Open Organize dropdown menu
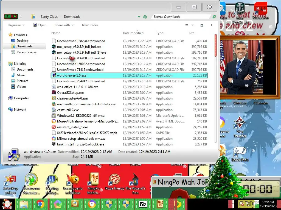The height and width of the screenshot is (210, 281). pyautogui.click(x=16, y=25)
